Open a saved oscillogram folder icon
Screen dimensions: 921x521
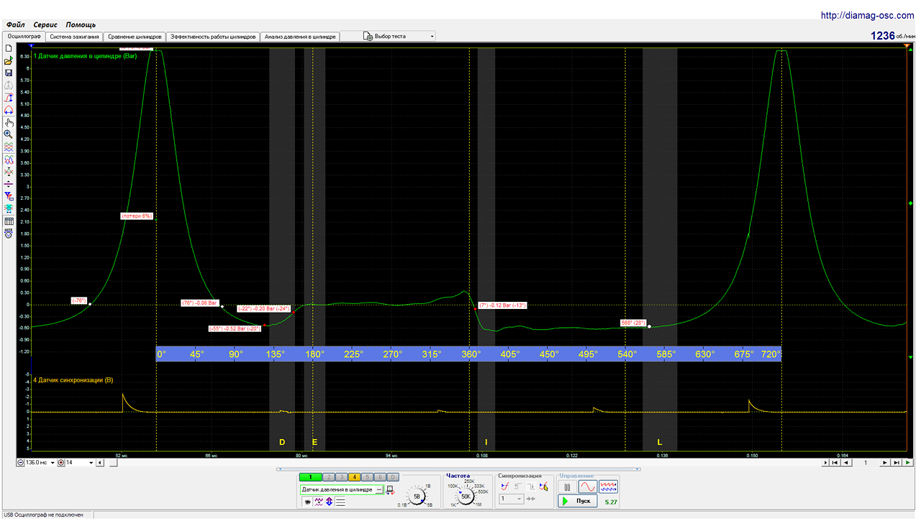pos(9,60)
